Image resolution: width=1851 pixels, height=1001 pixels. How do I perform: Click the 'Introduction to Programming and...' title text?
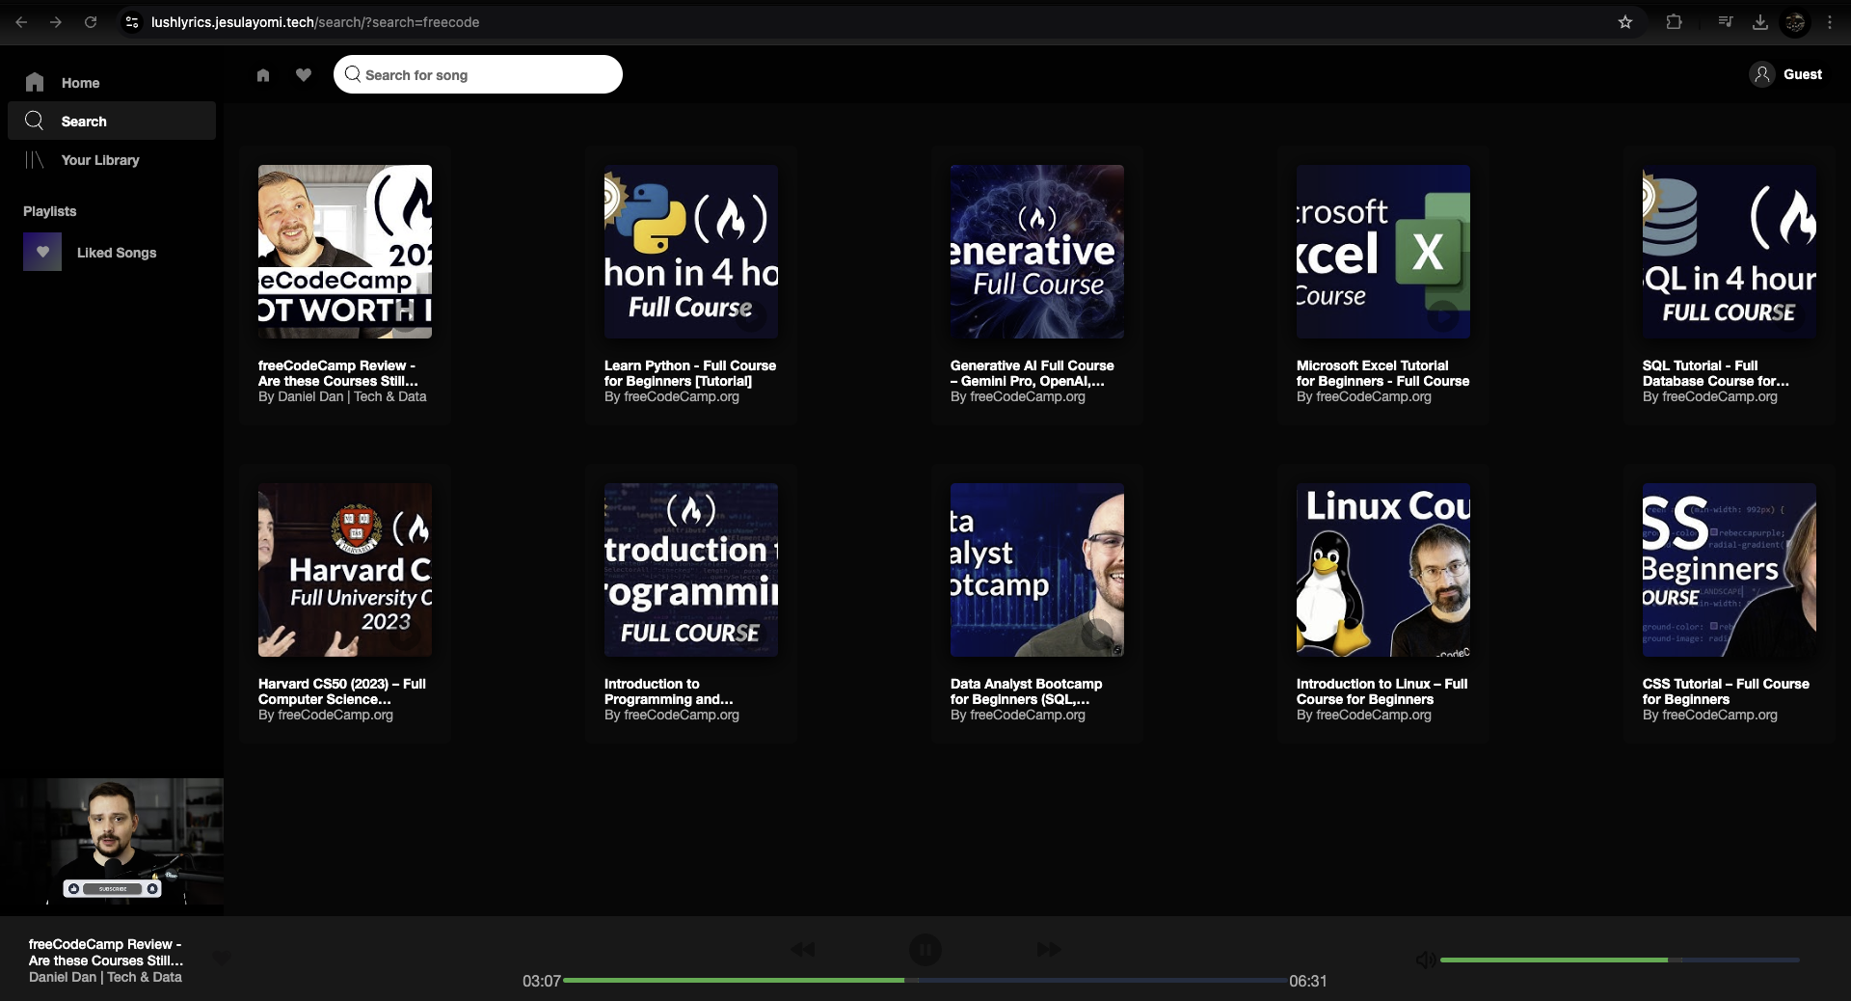[x=669, y=691]
